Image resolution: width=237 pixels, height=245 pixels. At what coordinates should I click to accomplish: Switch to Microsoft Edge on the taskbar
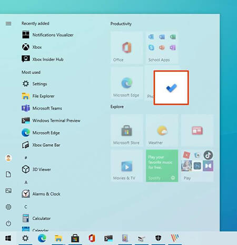pos(42,238)
